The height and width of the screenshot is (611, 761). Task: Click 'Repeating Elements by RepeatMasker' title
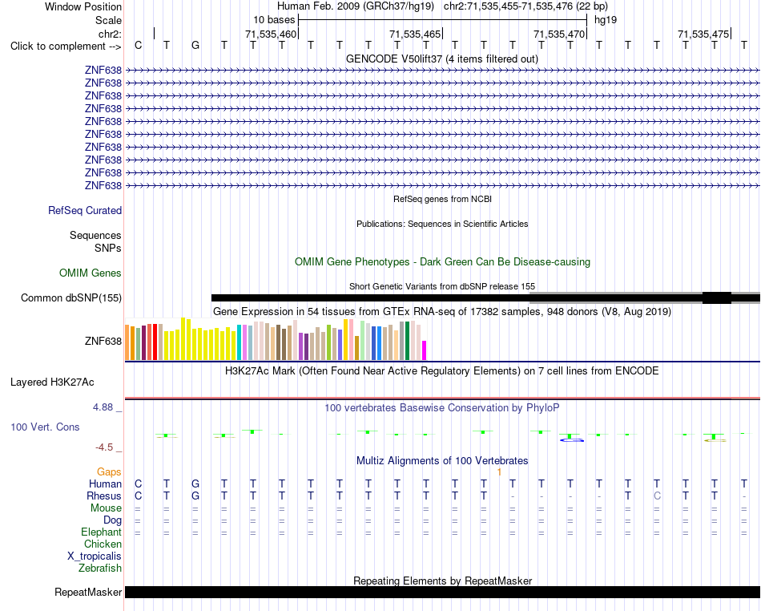(x=442, y=581)
